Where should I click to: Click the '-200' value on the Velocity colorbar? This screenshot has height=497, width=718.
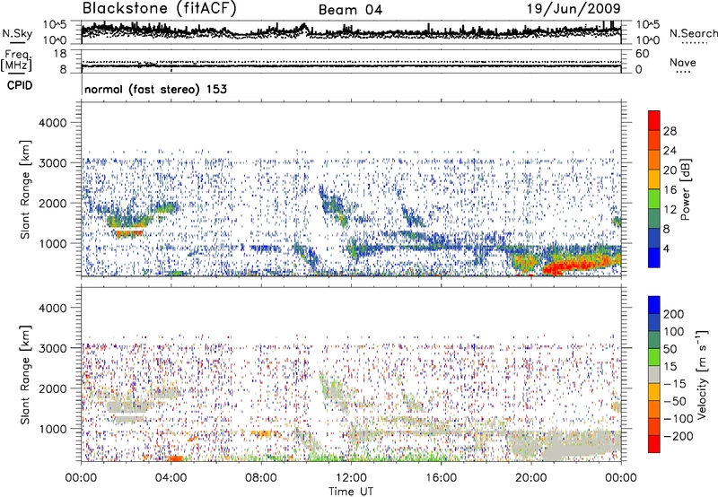(678, 436)
